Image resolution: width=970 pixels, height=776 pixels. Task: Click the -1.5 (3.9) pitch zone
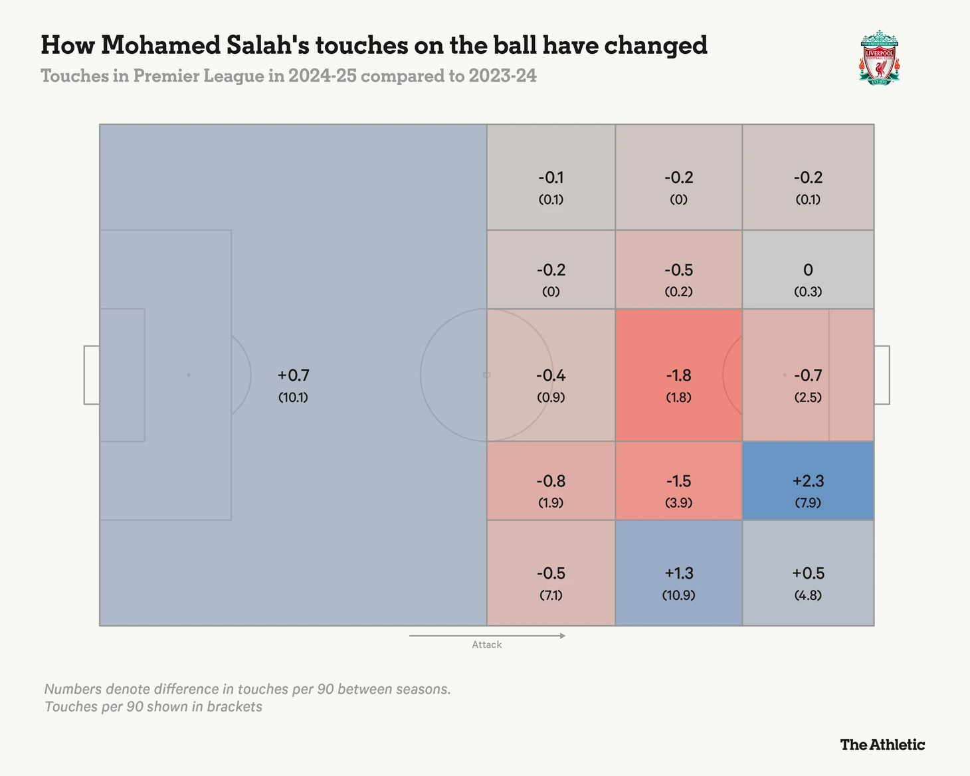(678, 480)
